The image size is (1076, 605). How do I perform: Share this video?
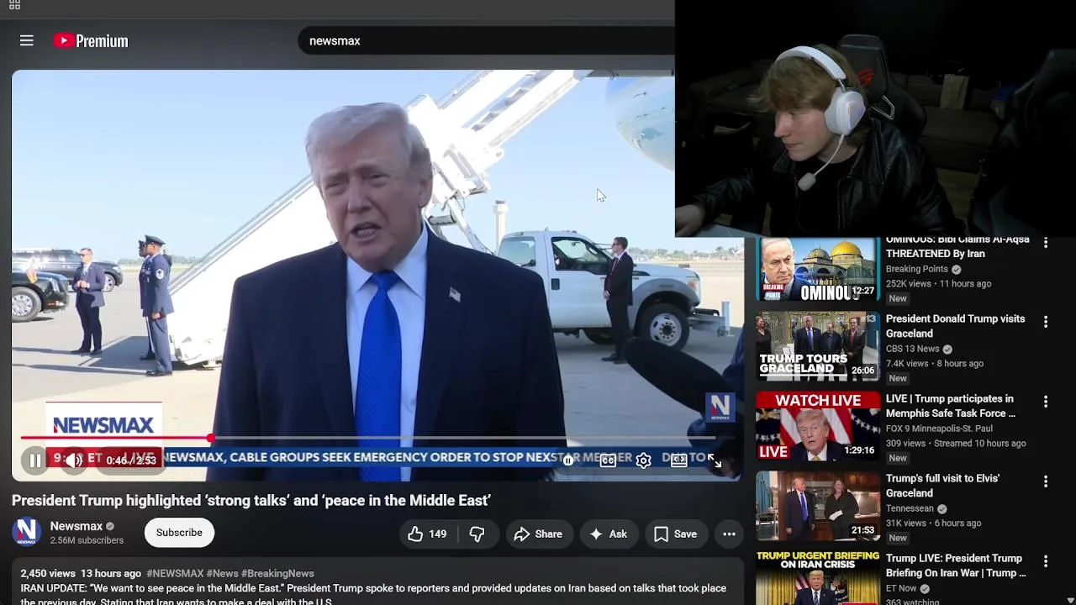point(538,534)
